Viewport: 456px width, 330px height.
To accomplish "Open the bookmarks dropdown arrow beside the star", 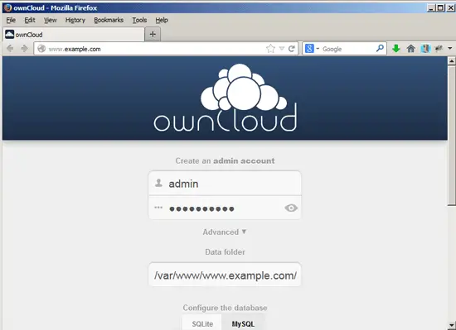I will (282, 49).
